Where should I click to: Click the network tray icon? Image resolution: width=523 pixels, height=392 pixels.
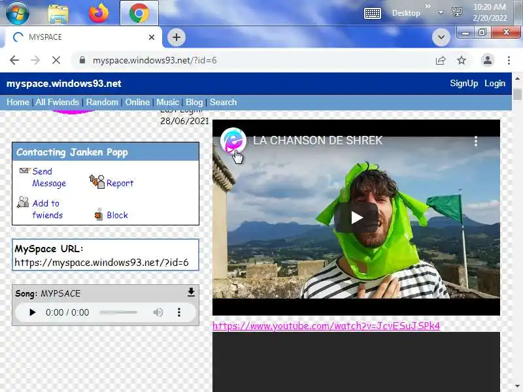456,12
